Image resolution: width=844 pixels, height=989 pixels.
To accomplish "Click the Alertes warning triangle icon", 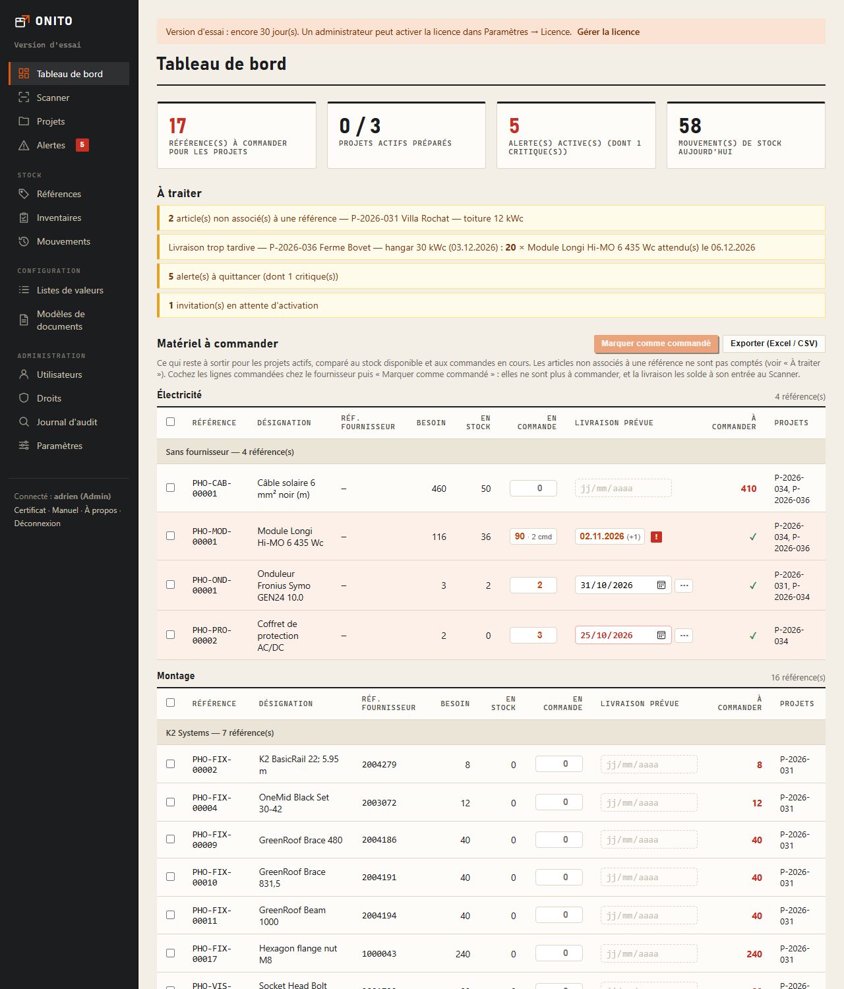I will pyautogui.click(x=24, y=145).
